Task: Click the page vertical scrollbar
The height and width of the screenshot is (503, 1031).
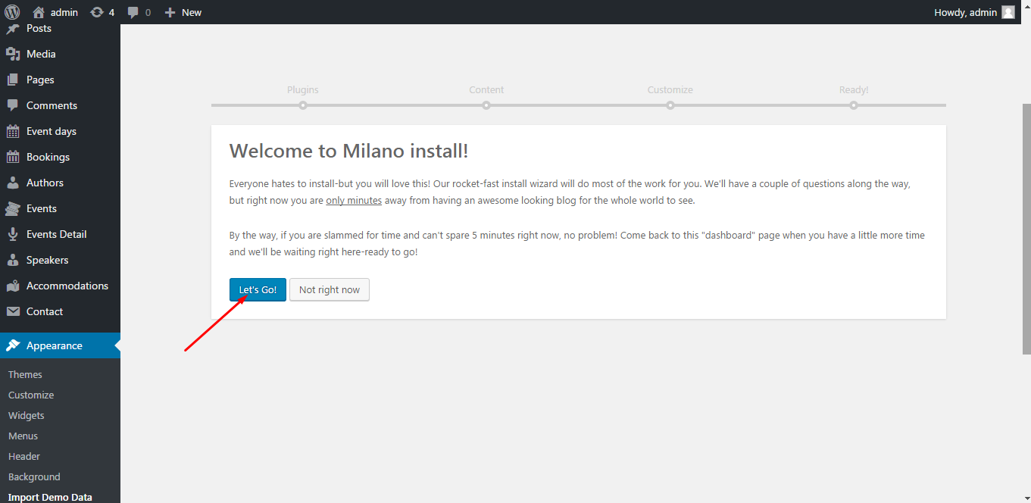Action: tap(1026, 227)
